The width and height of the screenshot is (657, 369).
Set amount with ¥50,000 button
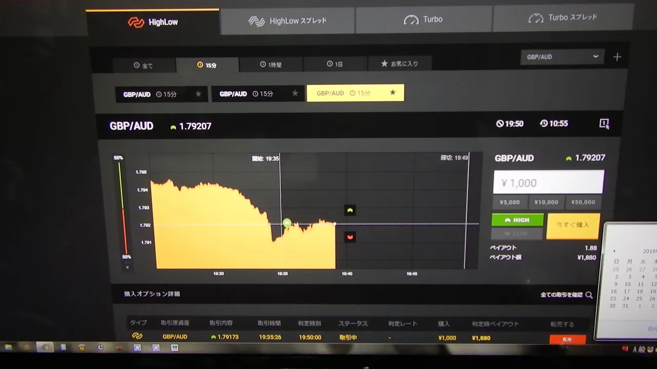583,202
